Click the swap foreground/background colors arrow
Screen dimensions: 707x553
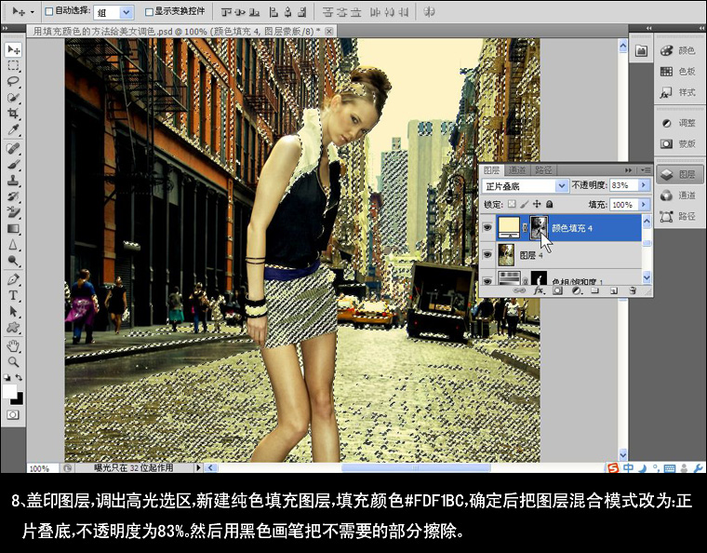[x=20, y=377]
